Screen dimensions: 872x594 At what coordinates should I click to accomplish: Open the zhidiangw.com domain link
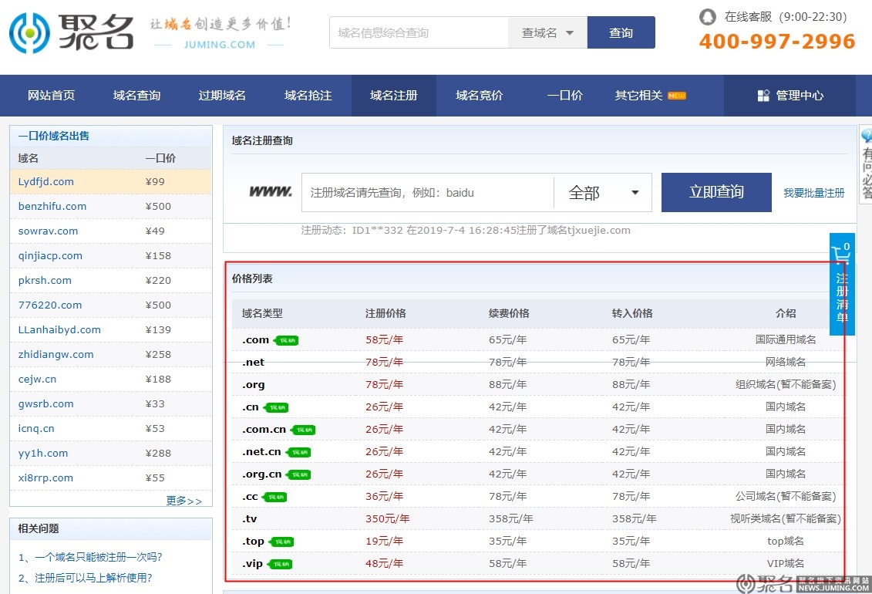56,354
